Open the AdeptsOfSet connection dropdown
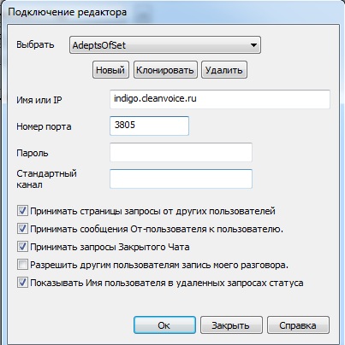The image size is (345, 345). 165,45
